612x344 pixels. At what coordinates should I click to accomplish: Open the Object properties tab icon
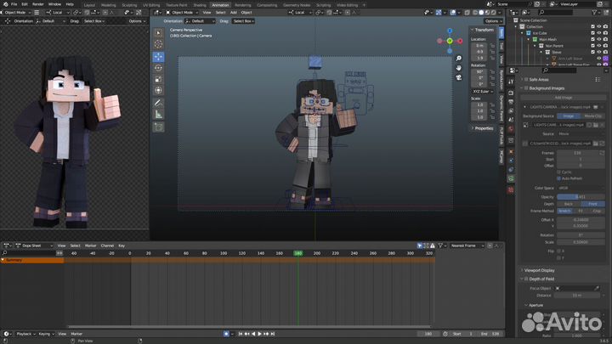pyautogui.click(x=511, y=152)
